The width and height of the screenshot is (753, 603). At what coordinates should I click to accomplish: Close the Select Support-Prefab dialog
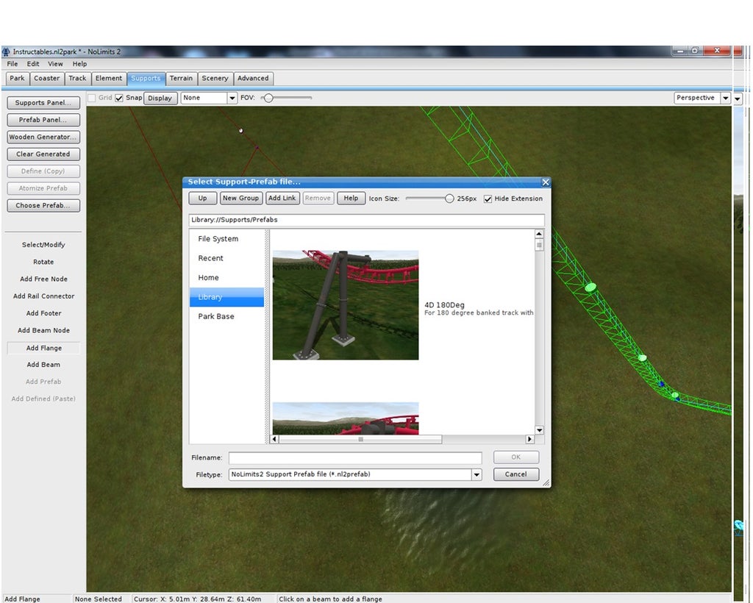pyautogui.click(x=545, y=182)
